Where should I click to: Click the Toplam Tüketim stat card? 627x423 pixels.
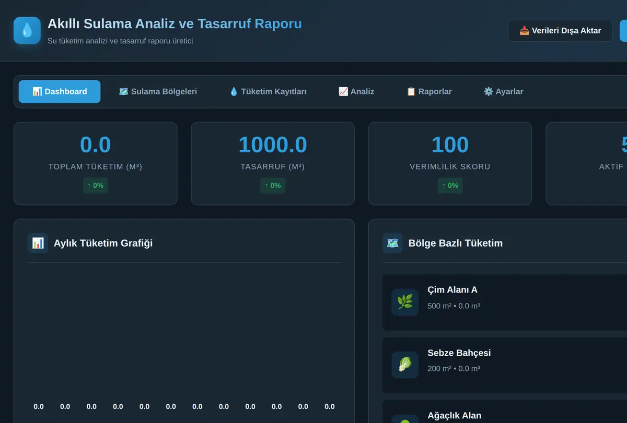[95, 164]
